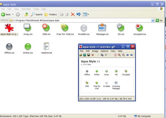
Task: Toggle the Folders pane button
Action: pyautogui.click(x=51, y=14)
